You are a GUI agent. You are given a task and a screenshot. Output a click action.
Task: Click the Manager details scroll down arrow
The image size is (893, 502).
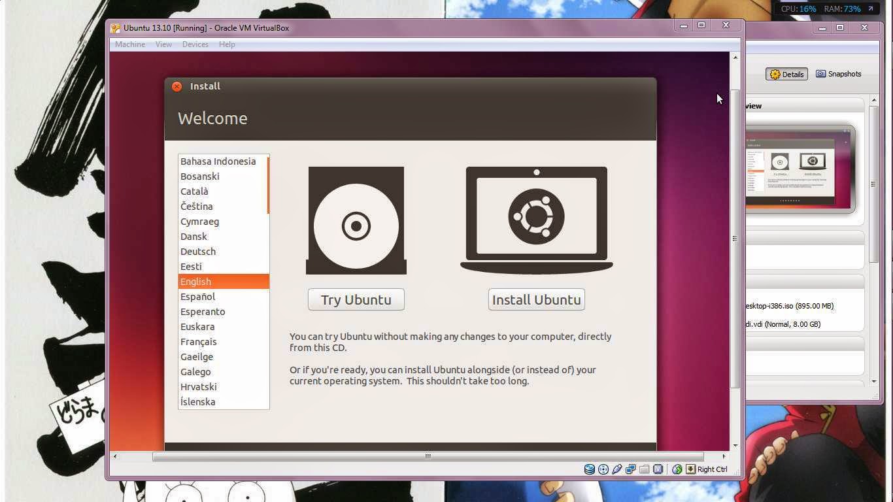873,381
